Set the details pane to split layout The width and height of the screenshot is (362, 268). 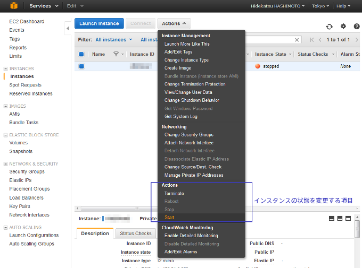tap(340, 218)
